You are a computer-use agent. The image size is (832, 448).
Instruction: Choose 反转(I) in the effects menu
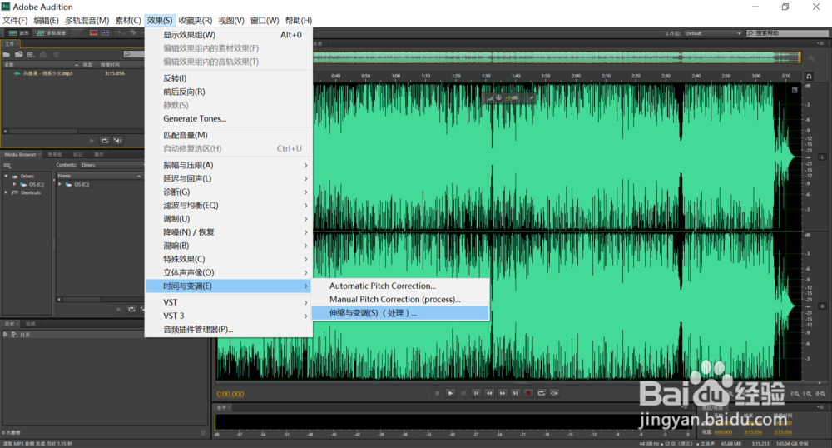pos(229,78)
